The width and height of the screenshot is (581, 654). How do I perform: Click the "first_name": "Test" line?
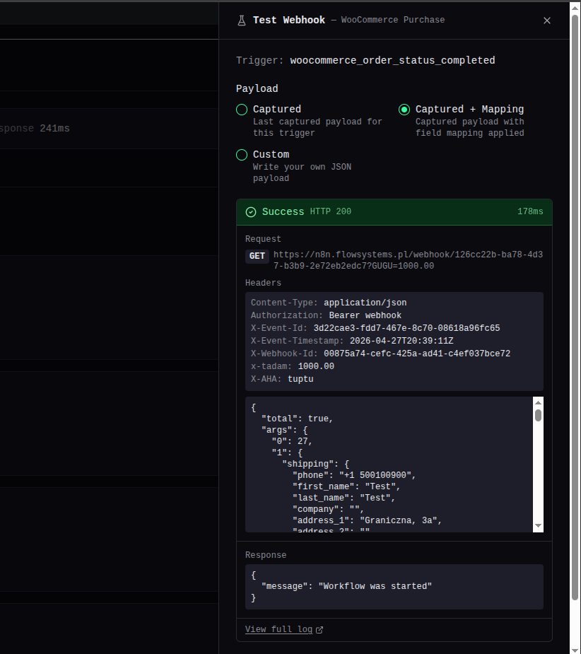(x=346, y=486)
